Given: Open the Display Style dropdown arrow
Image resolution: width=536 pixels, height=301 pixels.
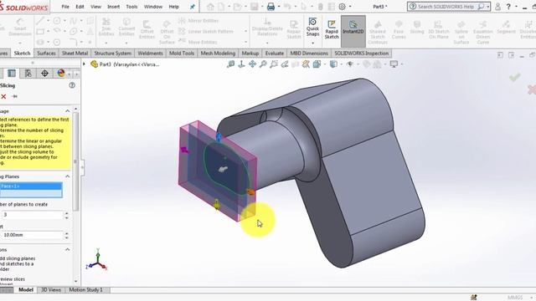Looking at the screenshot, I should click(x=341, y=64).
